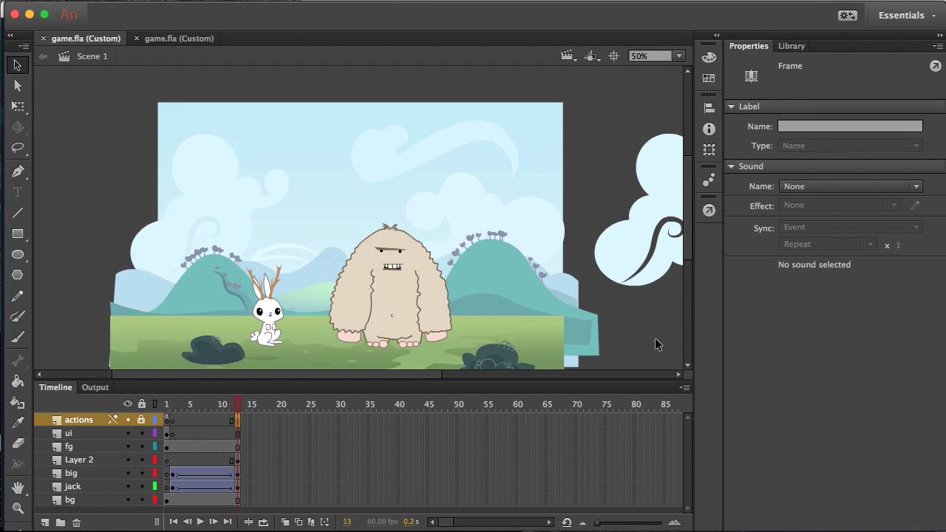Open the stage zoom 50% dropdown
This screenshot has height=532, width=946.
pyautogui.click(x=678, y=56)
